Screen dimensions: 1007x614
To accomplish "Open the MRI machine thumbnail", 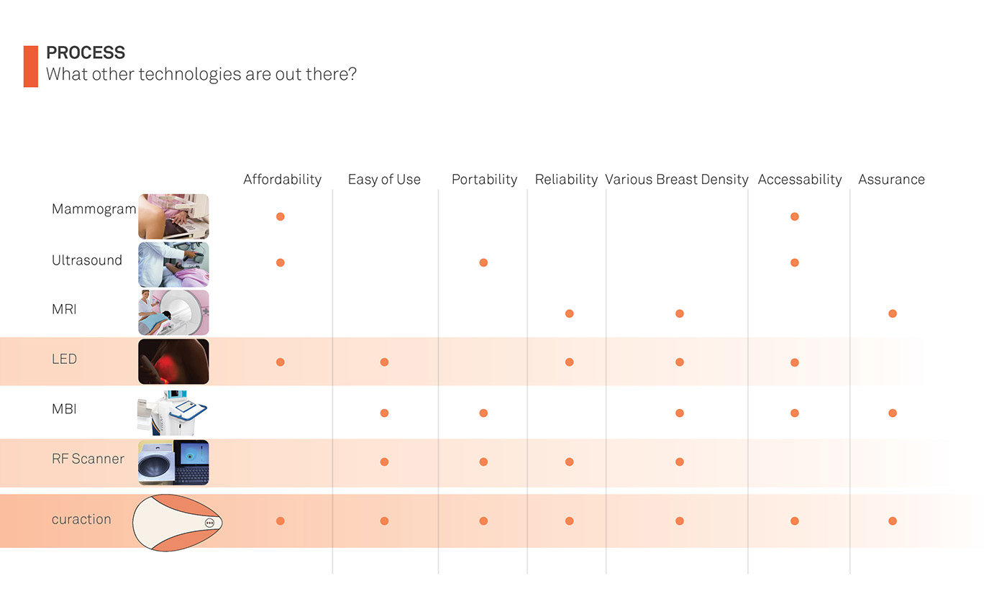I will coord(173,313).
